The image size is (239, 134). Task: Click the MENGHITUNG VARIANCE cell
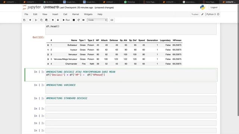point(131,88)
